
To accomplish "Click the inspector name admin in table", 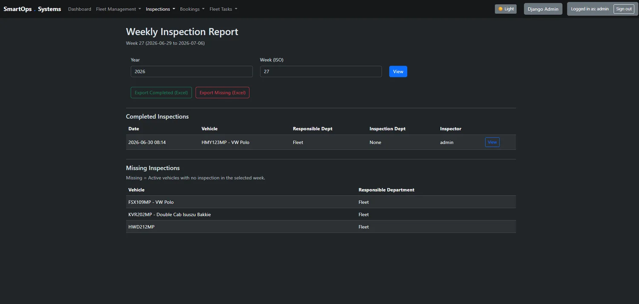I will tap(446, 142).
